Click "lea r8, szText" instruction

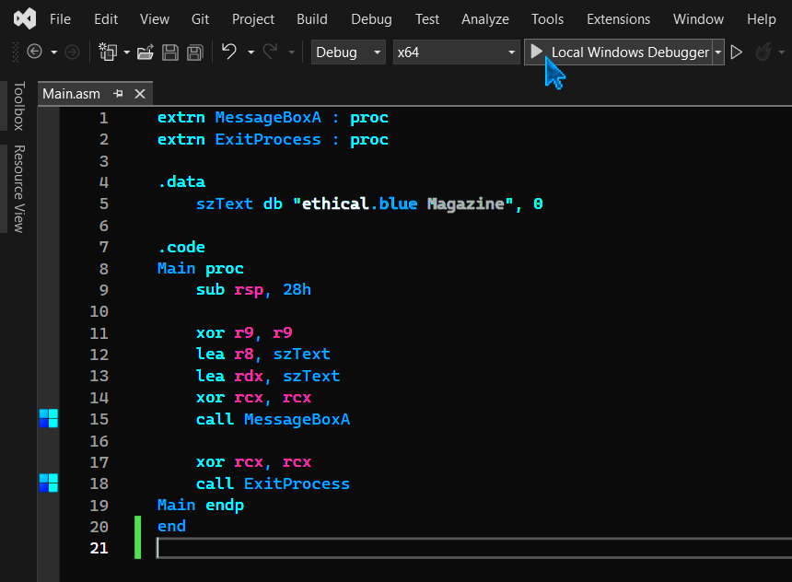[263, 355]
